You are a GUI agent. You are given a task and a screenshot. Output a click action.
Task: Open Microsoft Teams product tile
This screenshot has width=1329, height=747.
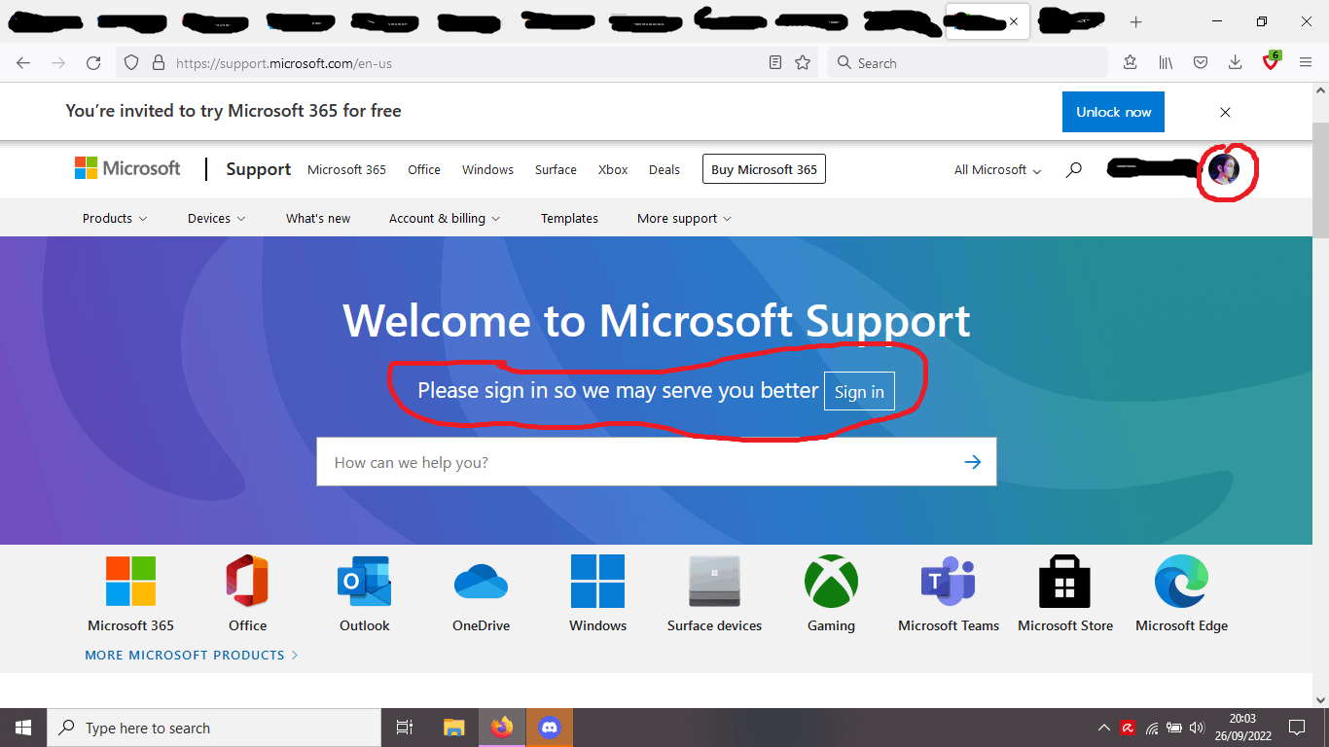(x=949, y=593)
